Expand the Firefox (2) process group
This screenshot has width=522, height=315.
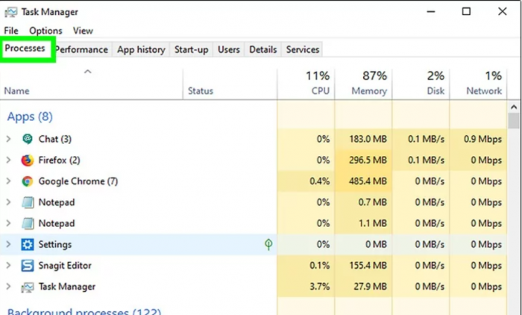pyautogui.click(x=8, y=160)
